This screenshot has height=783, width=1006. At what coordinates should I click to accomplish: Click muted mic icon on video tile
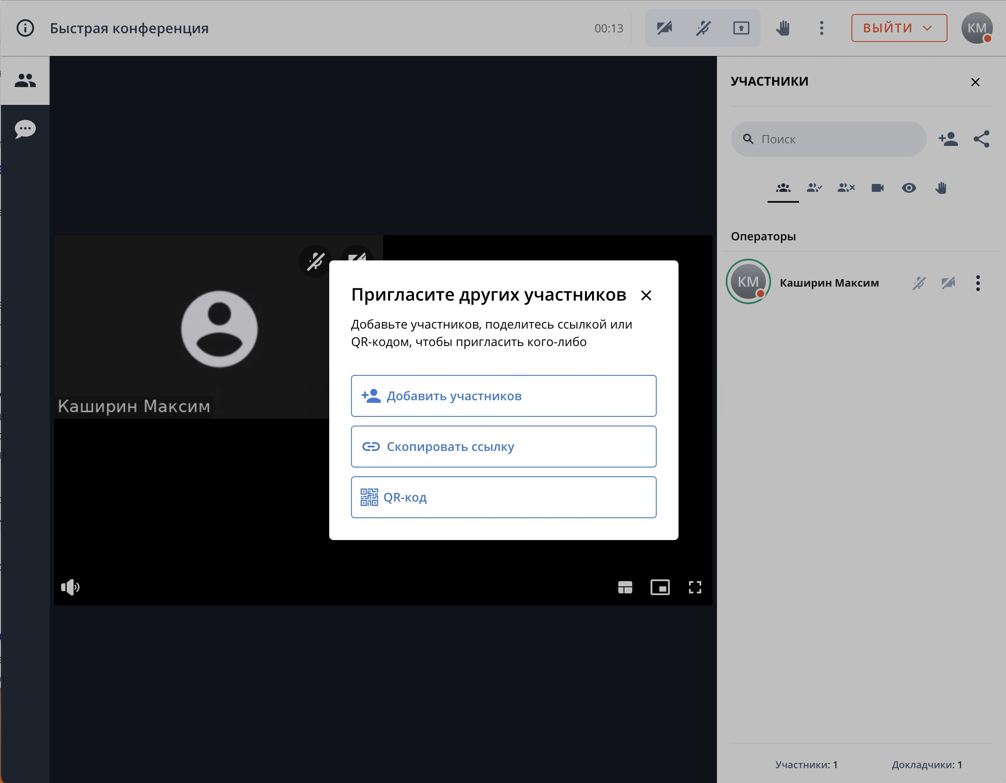coord(316,261)
